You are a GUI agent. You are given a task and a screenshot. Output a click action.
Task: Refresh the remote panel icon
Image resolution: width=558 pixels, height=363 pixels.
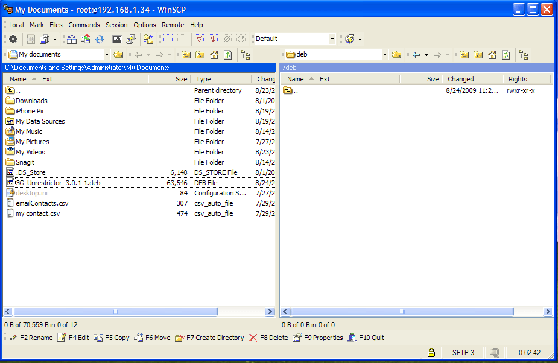[506, 55]
